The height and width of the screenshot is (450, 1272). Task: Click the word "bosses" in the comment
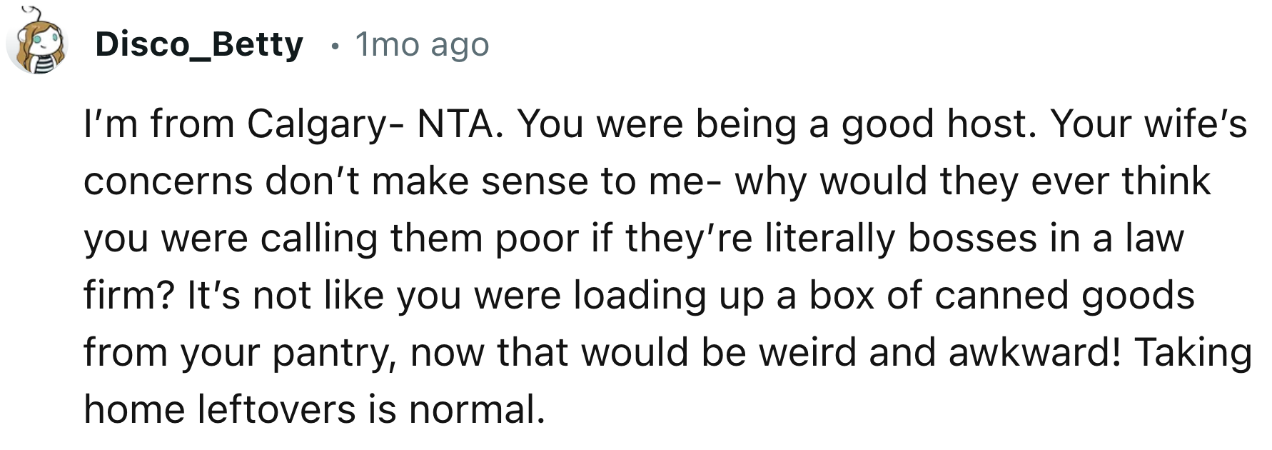pos(972,239)
